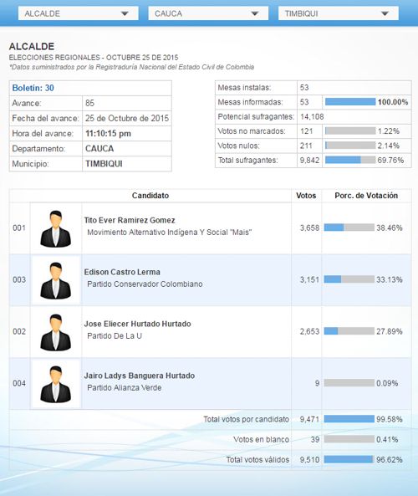The width and height of the screenshot is (418, 496).
Task: Click the Total votos por candidato label
Action: click(247, 419)
